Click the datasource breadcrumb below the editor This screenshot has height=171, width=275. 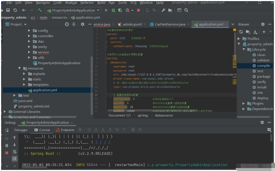point(164,115)
